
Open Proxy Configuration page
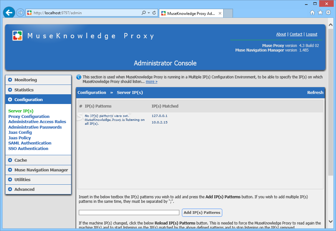click(29, 116)
